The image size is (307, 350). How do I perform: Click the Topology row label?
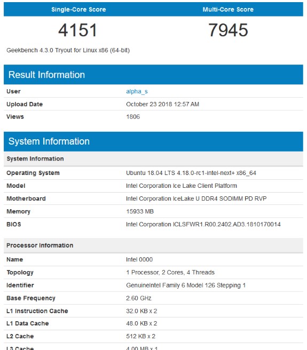20,272
